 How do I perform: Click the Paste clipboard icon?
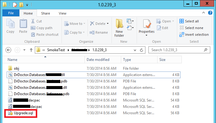[x=23, y=24]
